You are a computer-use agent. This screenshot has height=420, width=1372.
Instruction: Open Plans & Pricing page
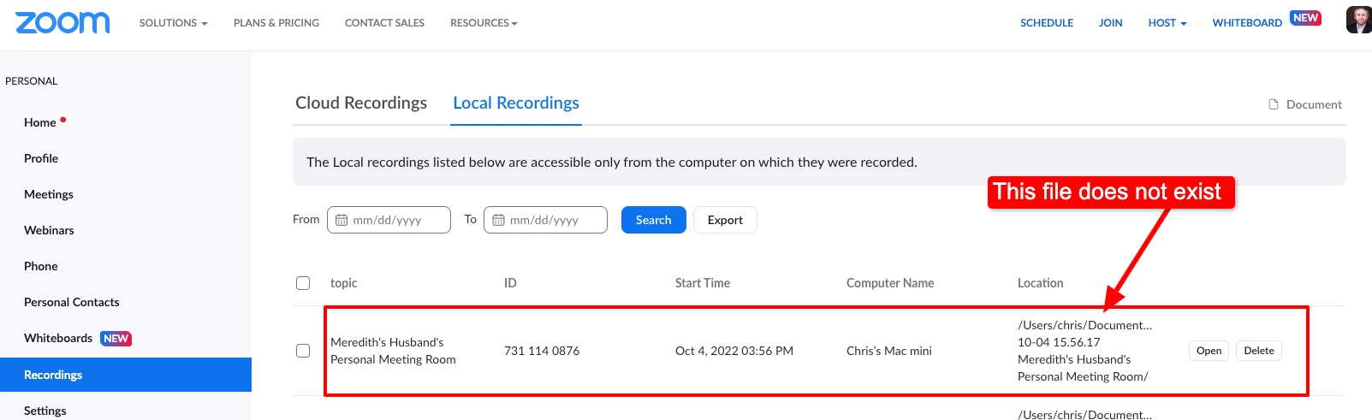(x=276, y=23)
